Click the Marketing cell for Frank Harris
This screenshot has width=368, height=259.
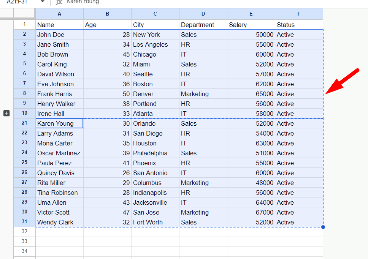pos(203,93)
